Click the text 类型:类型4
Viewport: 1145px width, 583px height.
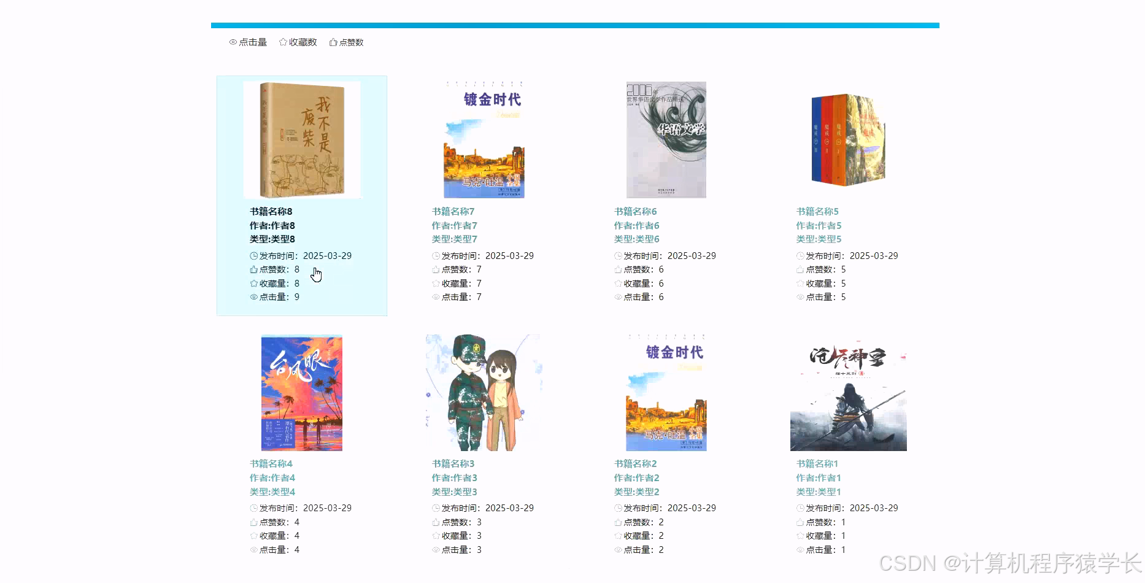(272, 492)
